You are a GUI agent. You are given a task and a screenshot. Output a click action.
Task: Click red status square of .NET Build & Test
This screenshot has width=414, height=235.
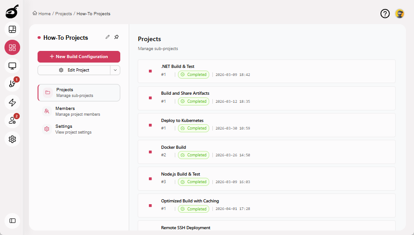click(x=150, y=71)
